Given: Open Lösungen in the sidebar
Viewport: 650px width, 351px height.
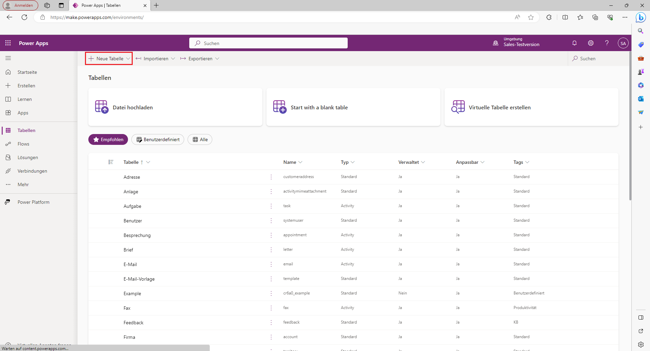Looking at the screenshot, I should (x=39, y=157).
